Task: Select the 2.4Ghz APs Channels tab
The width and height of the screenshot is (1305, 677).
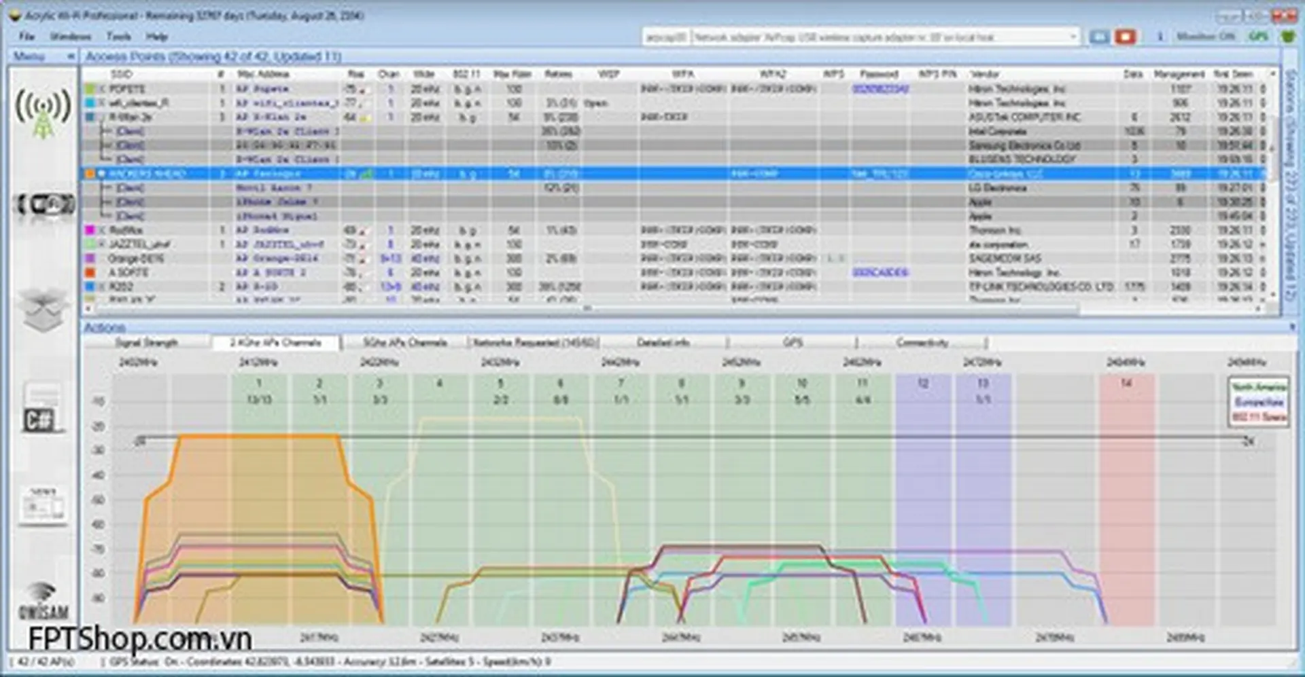Action: 275,342
